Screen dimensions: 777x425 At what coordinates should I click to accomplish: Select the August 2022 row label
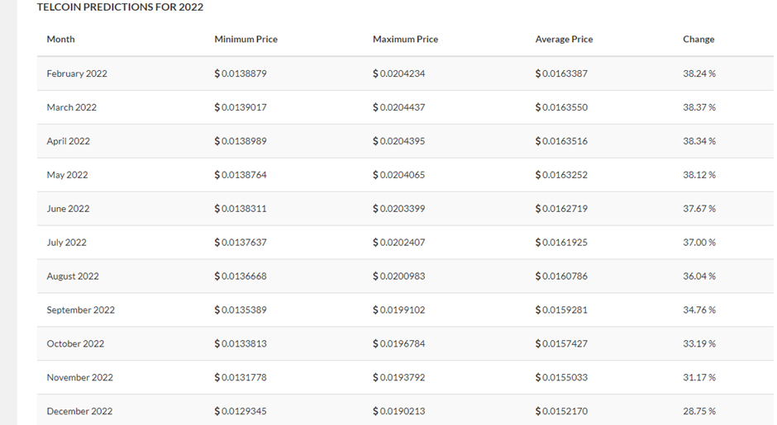coord(73,276)
